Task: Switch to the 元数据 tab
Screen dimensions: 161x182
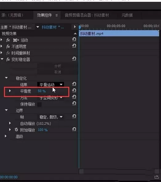Action: point(127,15)
